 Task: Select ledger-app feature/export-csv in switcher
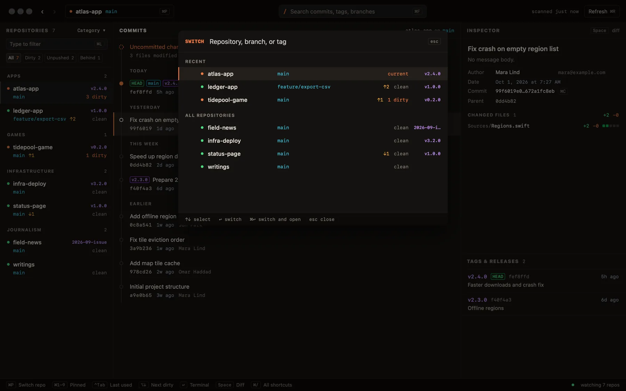pos(313,87)
